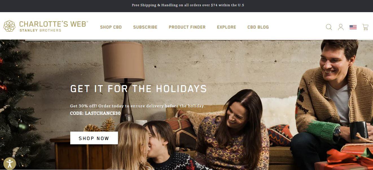Click the Charlotte's Web flower logo emblem
373x170 pixels.
(9, 26)
